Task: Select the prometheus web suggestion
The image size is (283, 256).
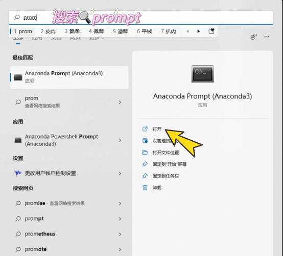Action: (x=69, y=234)
